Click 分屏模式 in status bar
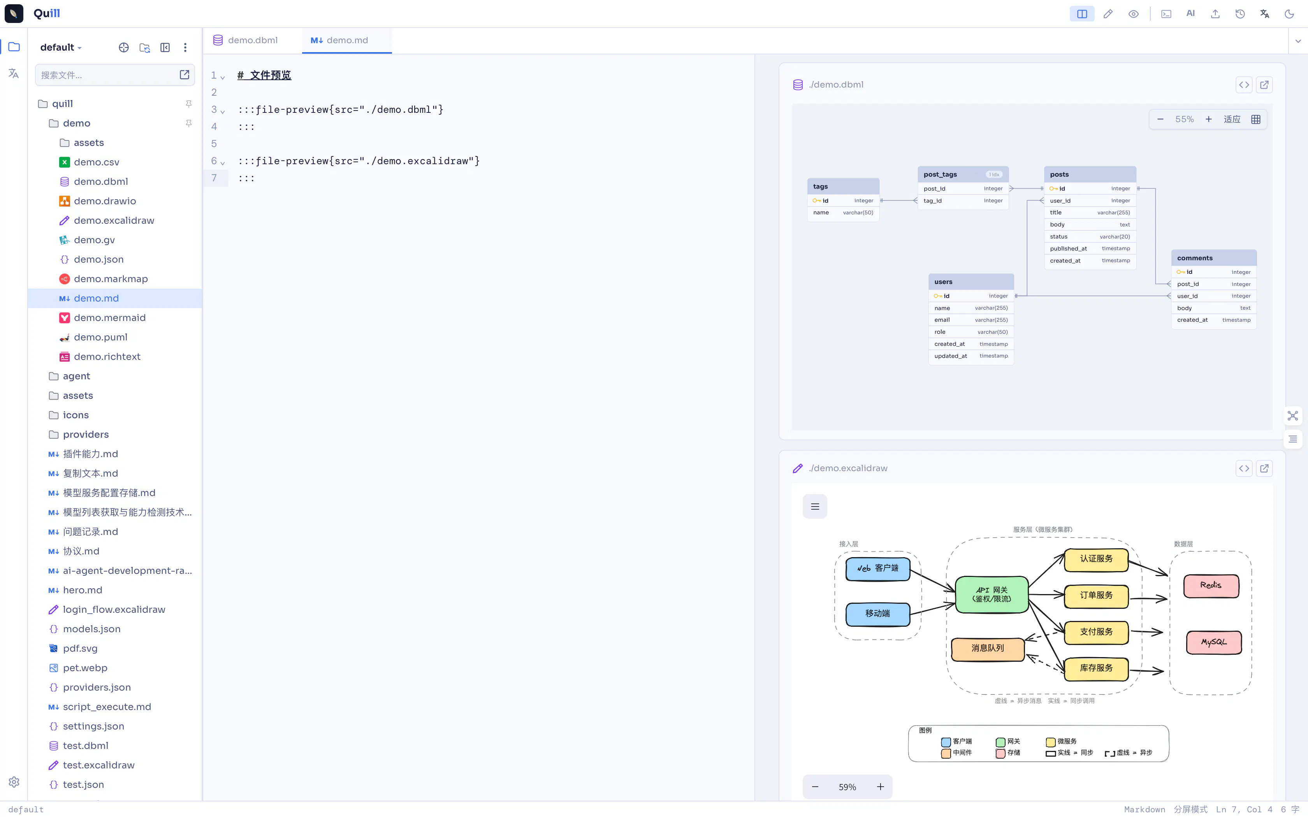The height and width of the screenshot is (817, 1308). click(x=1190, y=810)
